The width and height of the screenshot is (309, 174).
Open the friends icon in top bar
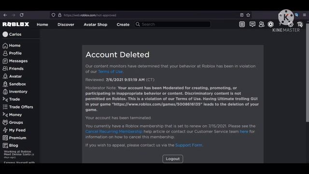pos(262,24)
